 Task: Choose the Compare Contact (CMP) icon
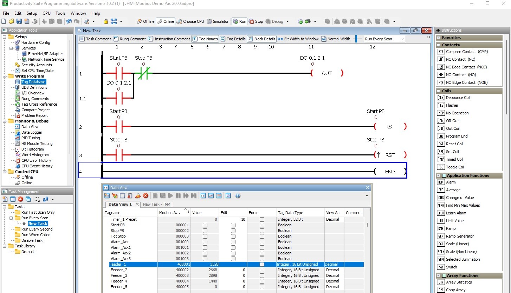pos(441,52)
